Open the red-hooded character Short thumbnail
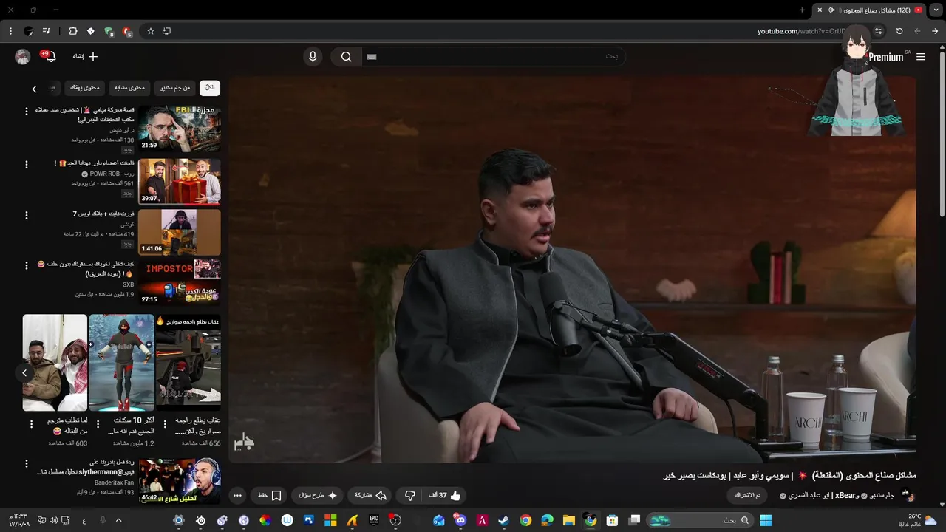Viewport: 946px width, 532px height. (121, 362)
